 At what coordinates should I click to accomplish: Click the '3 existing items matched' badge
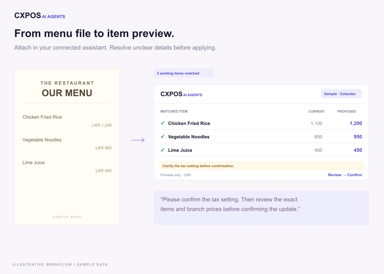click(184, 73)
